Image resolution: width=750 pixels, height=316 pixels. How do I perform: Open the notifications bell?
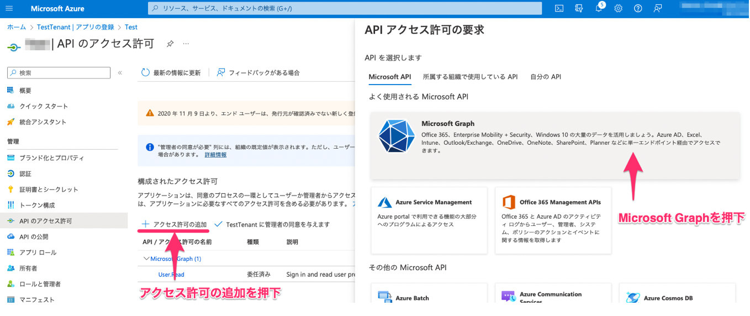[x=599, y=8]
